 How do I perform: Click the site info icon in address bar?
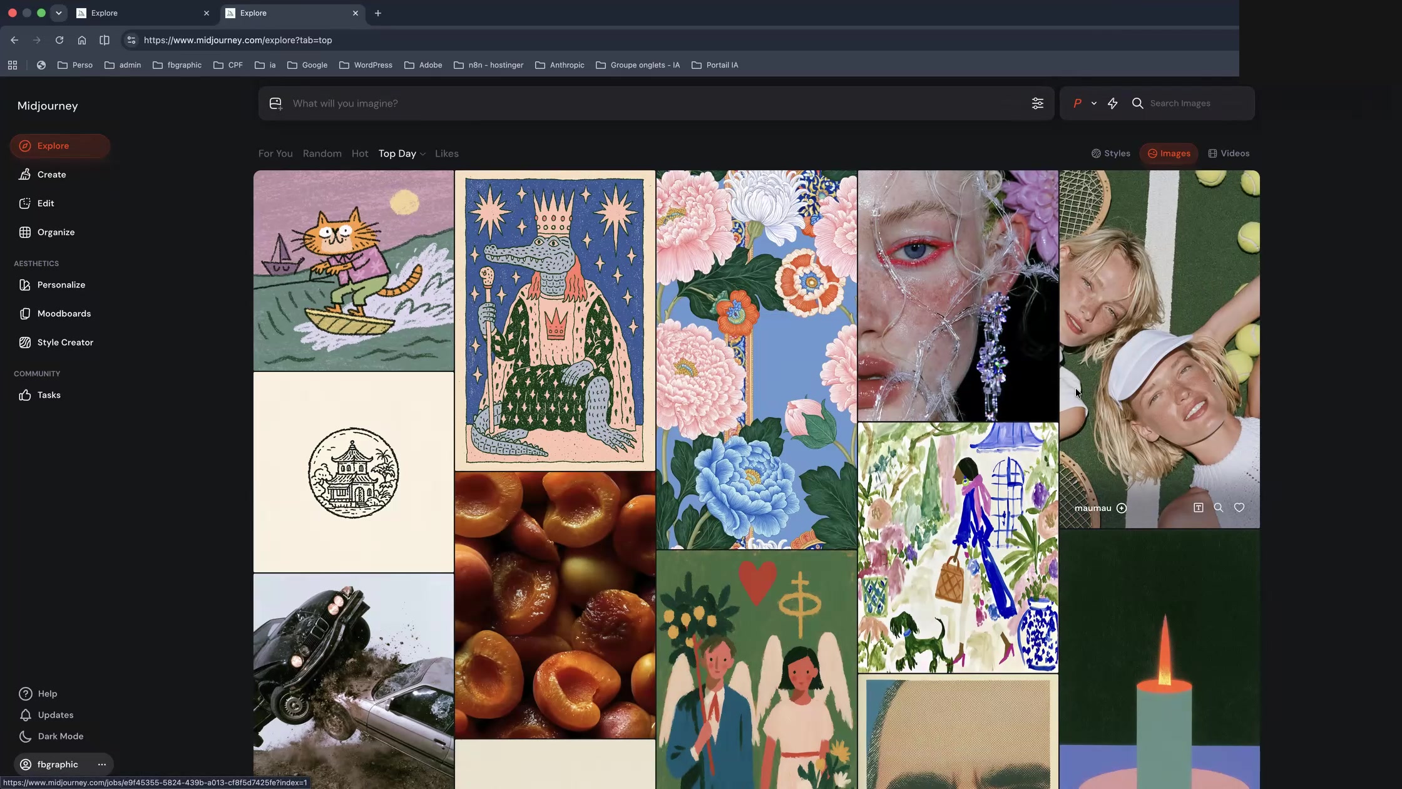[x=131, y=40]
